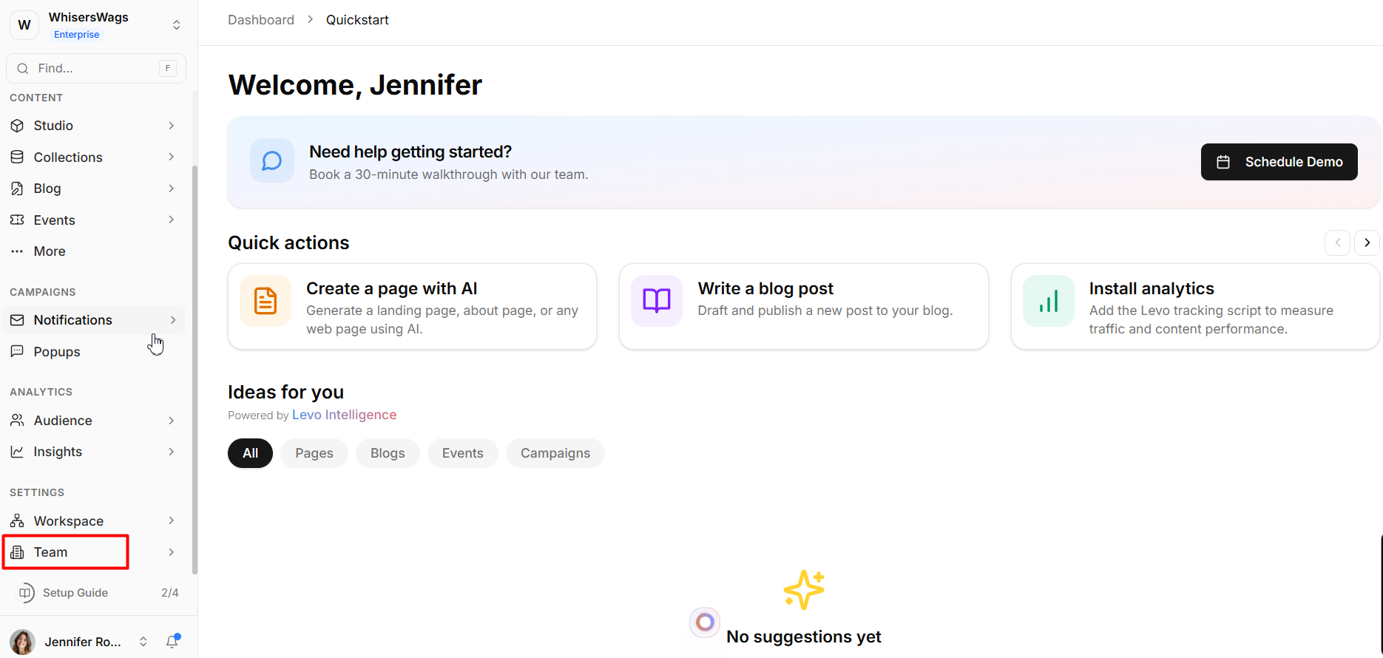
Task: Open the Events sidebar item
Action: [x=54, y=220]
